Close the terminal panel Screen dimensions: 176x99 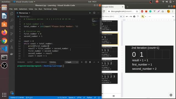[x=98, y=62]
